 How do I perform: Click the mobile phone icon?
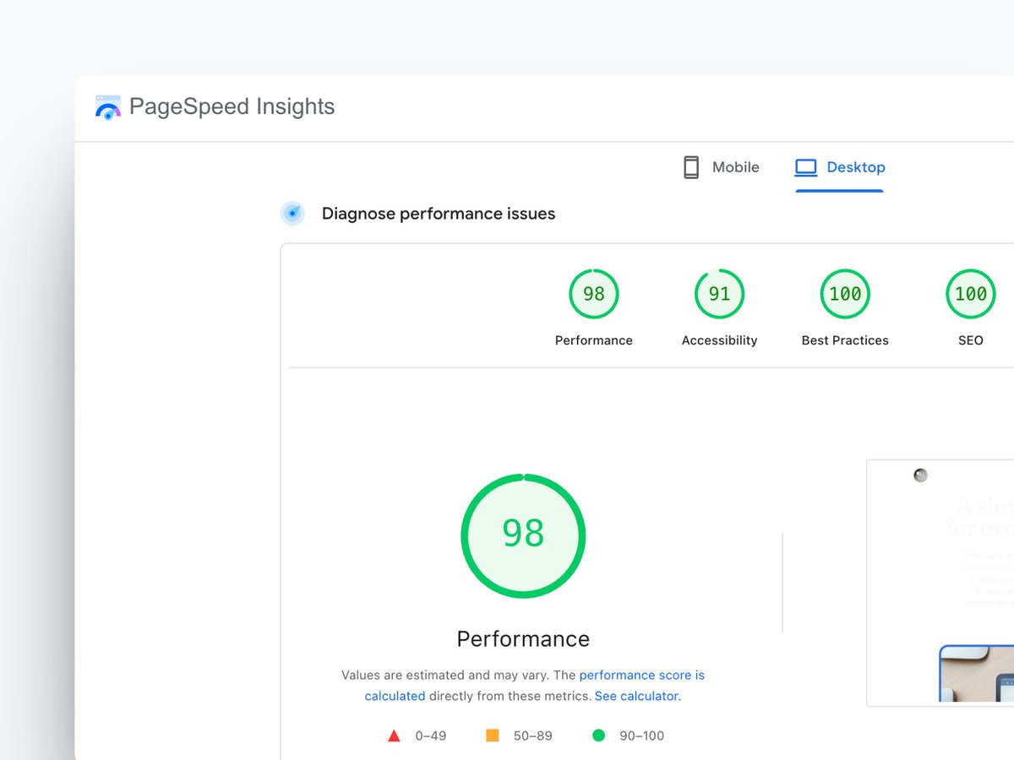coord(691,167)
